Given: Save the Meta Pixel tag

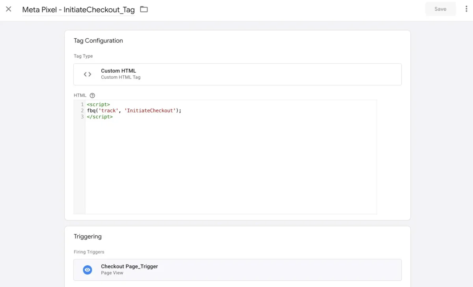Looking at the screenshot, I should tap(440, 8).
